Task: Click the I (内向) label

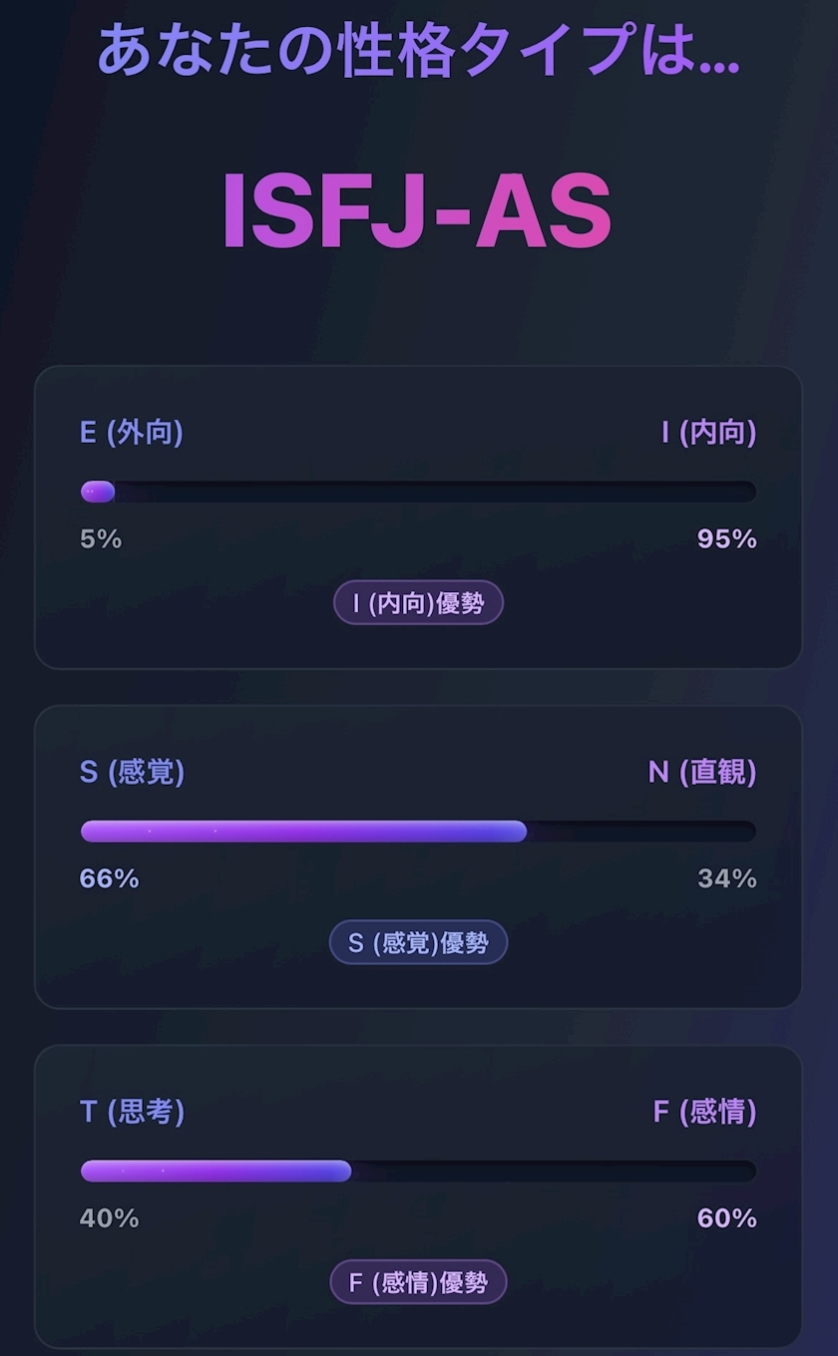Action: coord(708,433)
